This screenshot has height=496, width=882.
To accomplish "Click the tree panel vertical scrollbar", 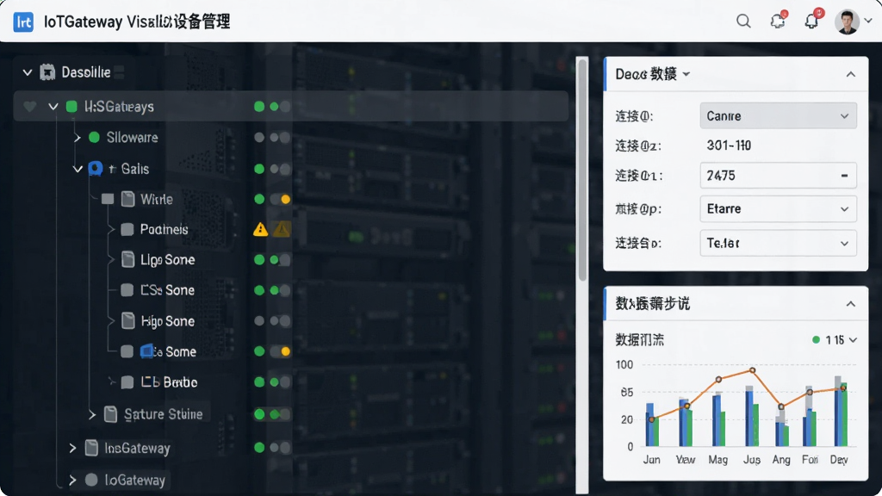I will (x=582, y=169).
